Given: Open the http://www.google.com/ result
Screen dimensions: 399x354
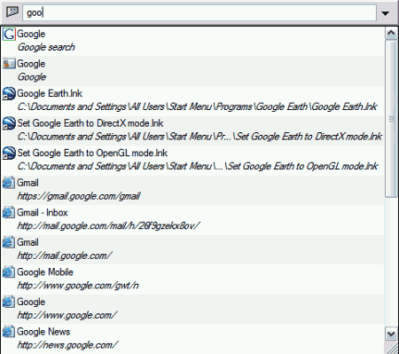Looking at the screenshot, I should 192,309.
